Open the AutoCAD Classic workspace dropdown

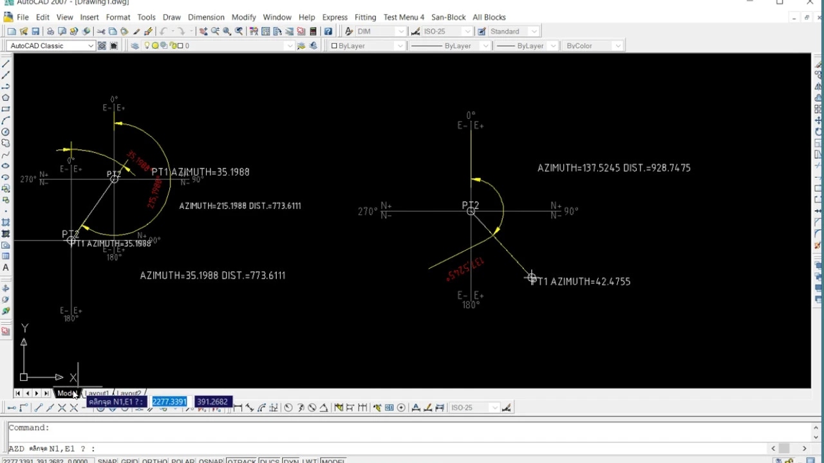51,46
